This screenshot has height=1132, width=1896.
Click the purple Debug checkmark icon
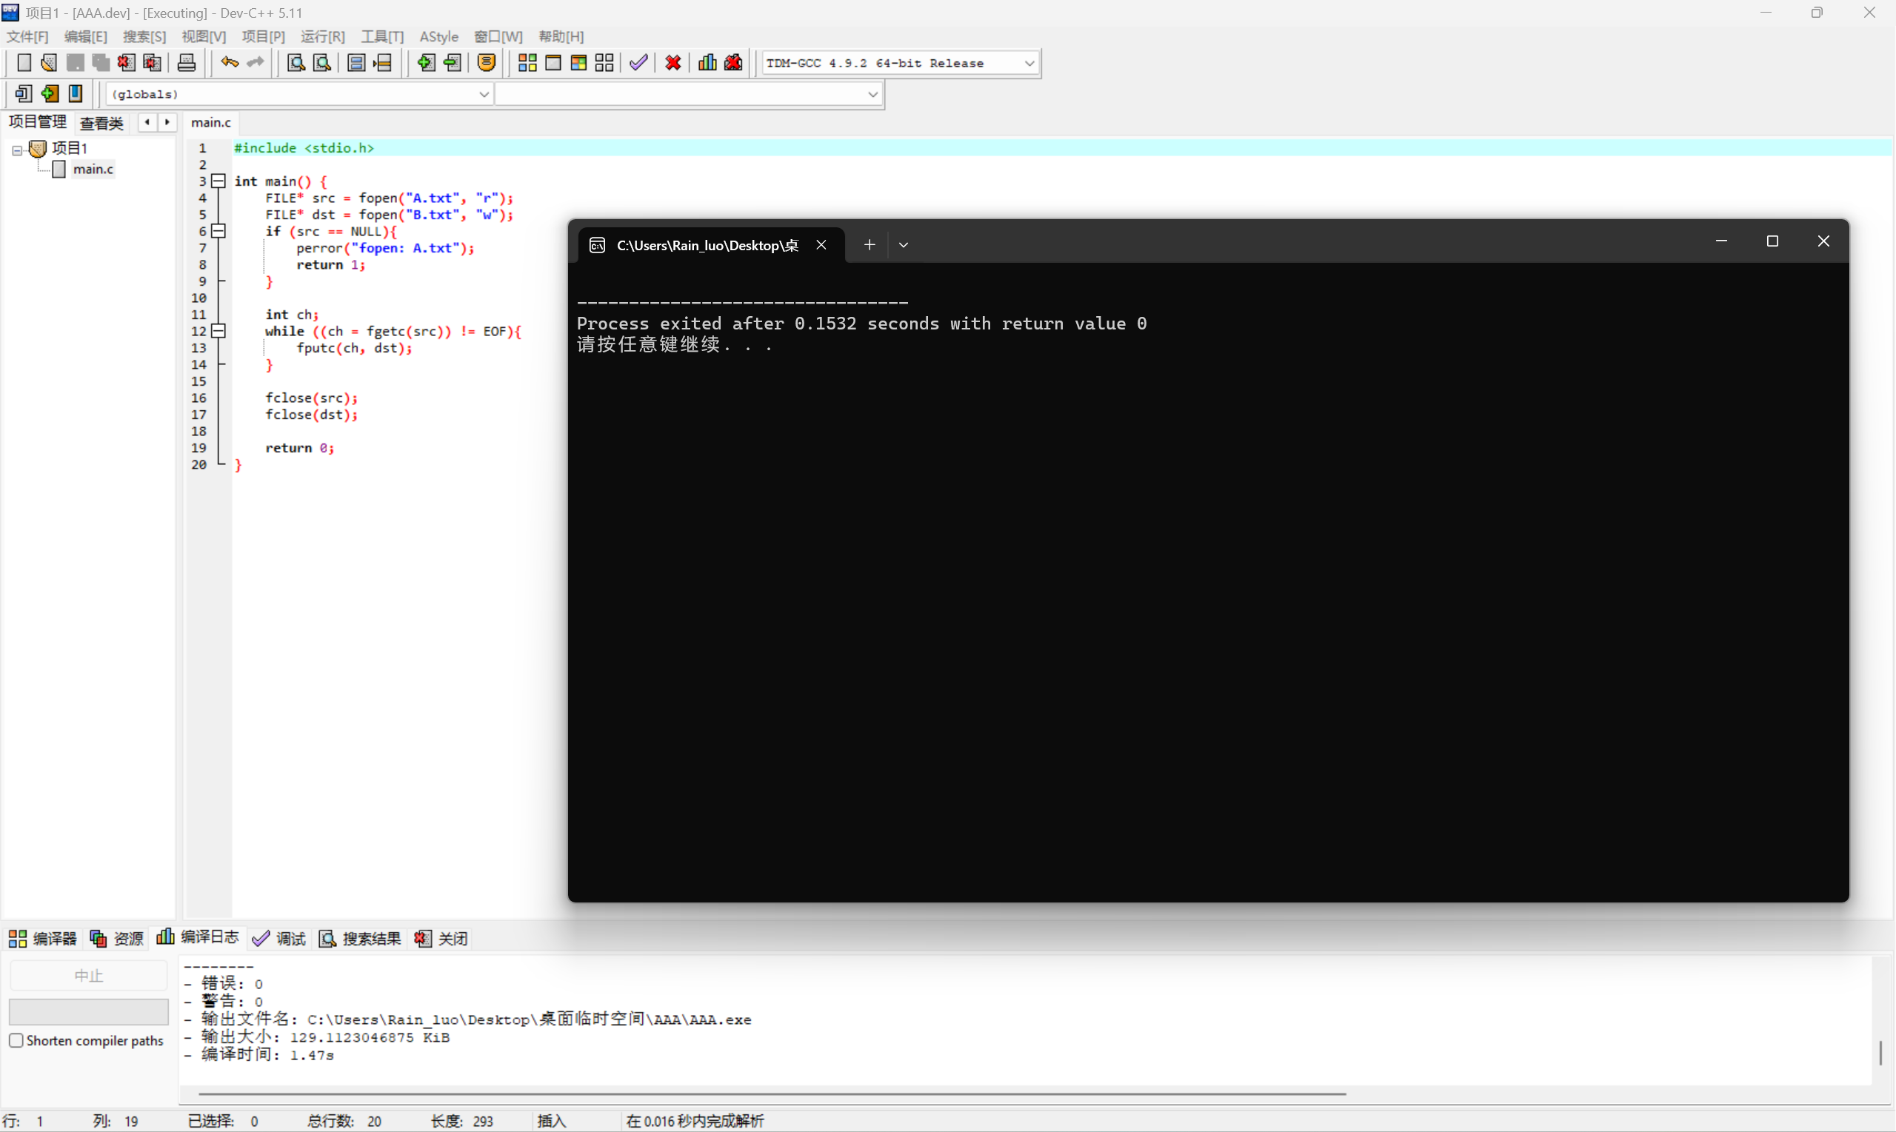point(638,64)
